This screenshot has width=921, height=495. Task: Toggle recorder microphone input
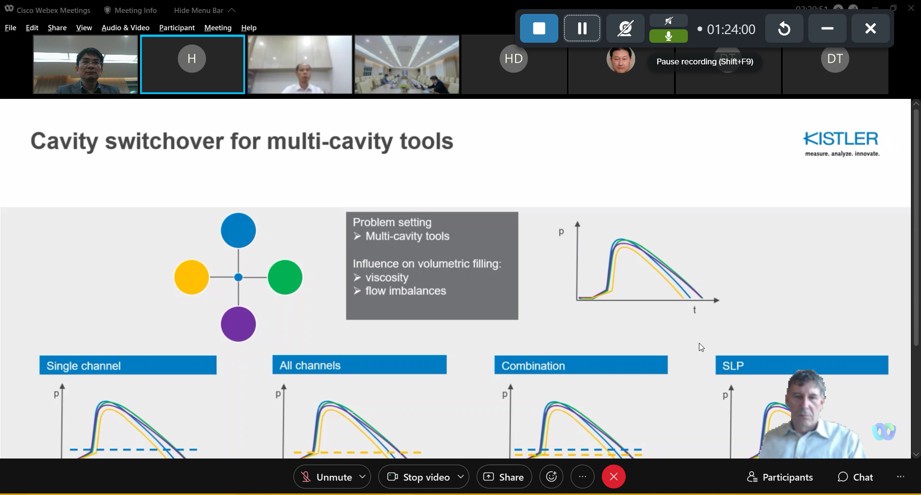click(668, 36)
